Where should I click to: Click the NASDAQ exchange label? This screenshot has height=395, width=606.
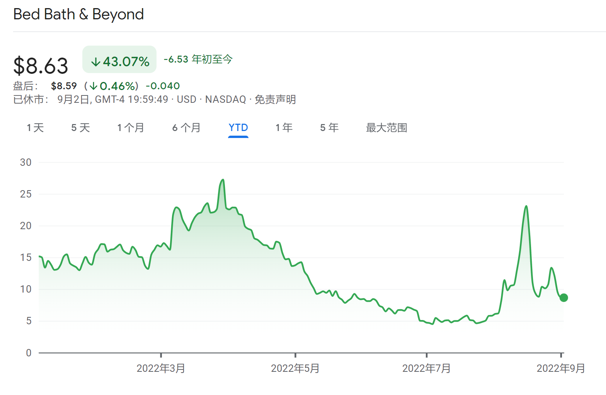pos(225,100)
